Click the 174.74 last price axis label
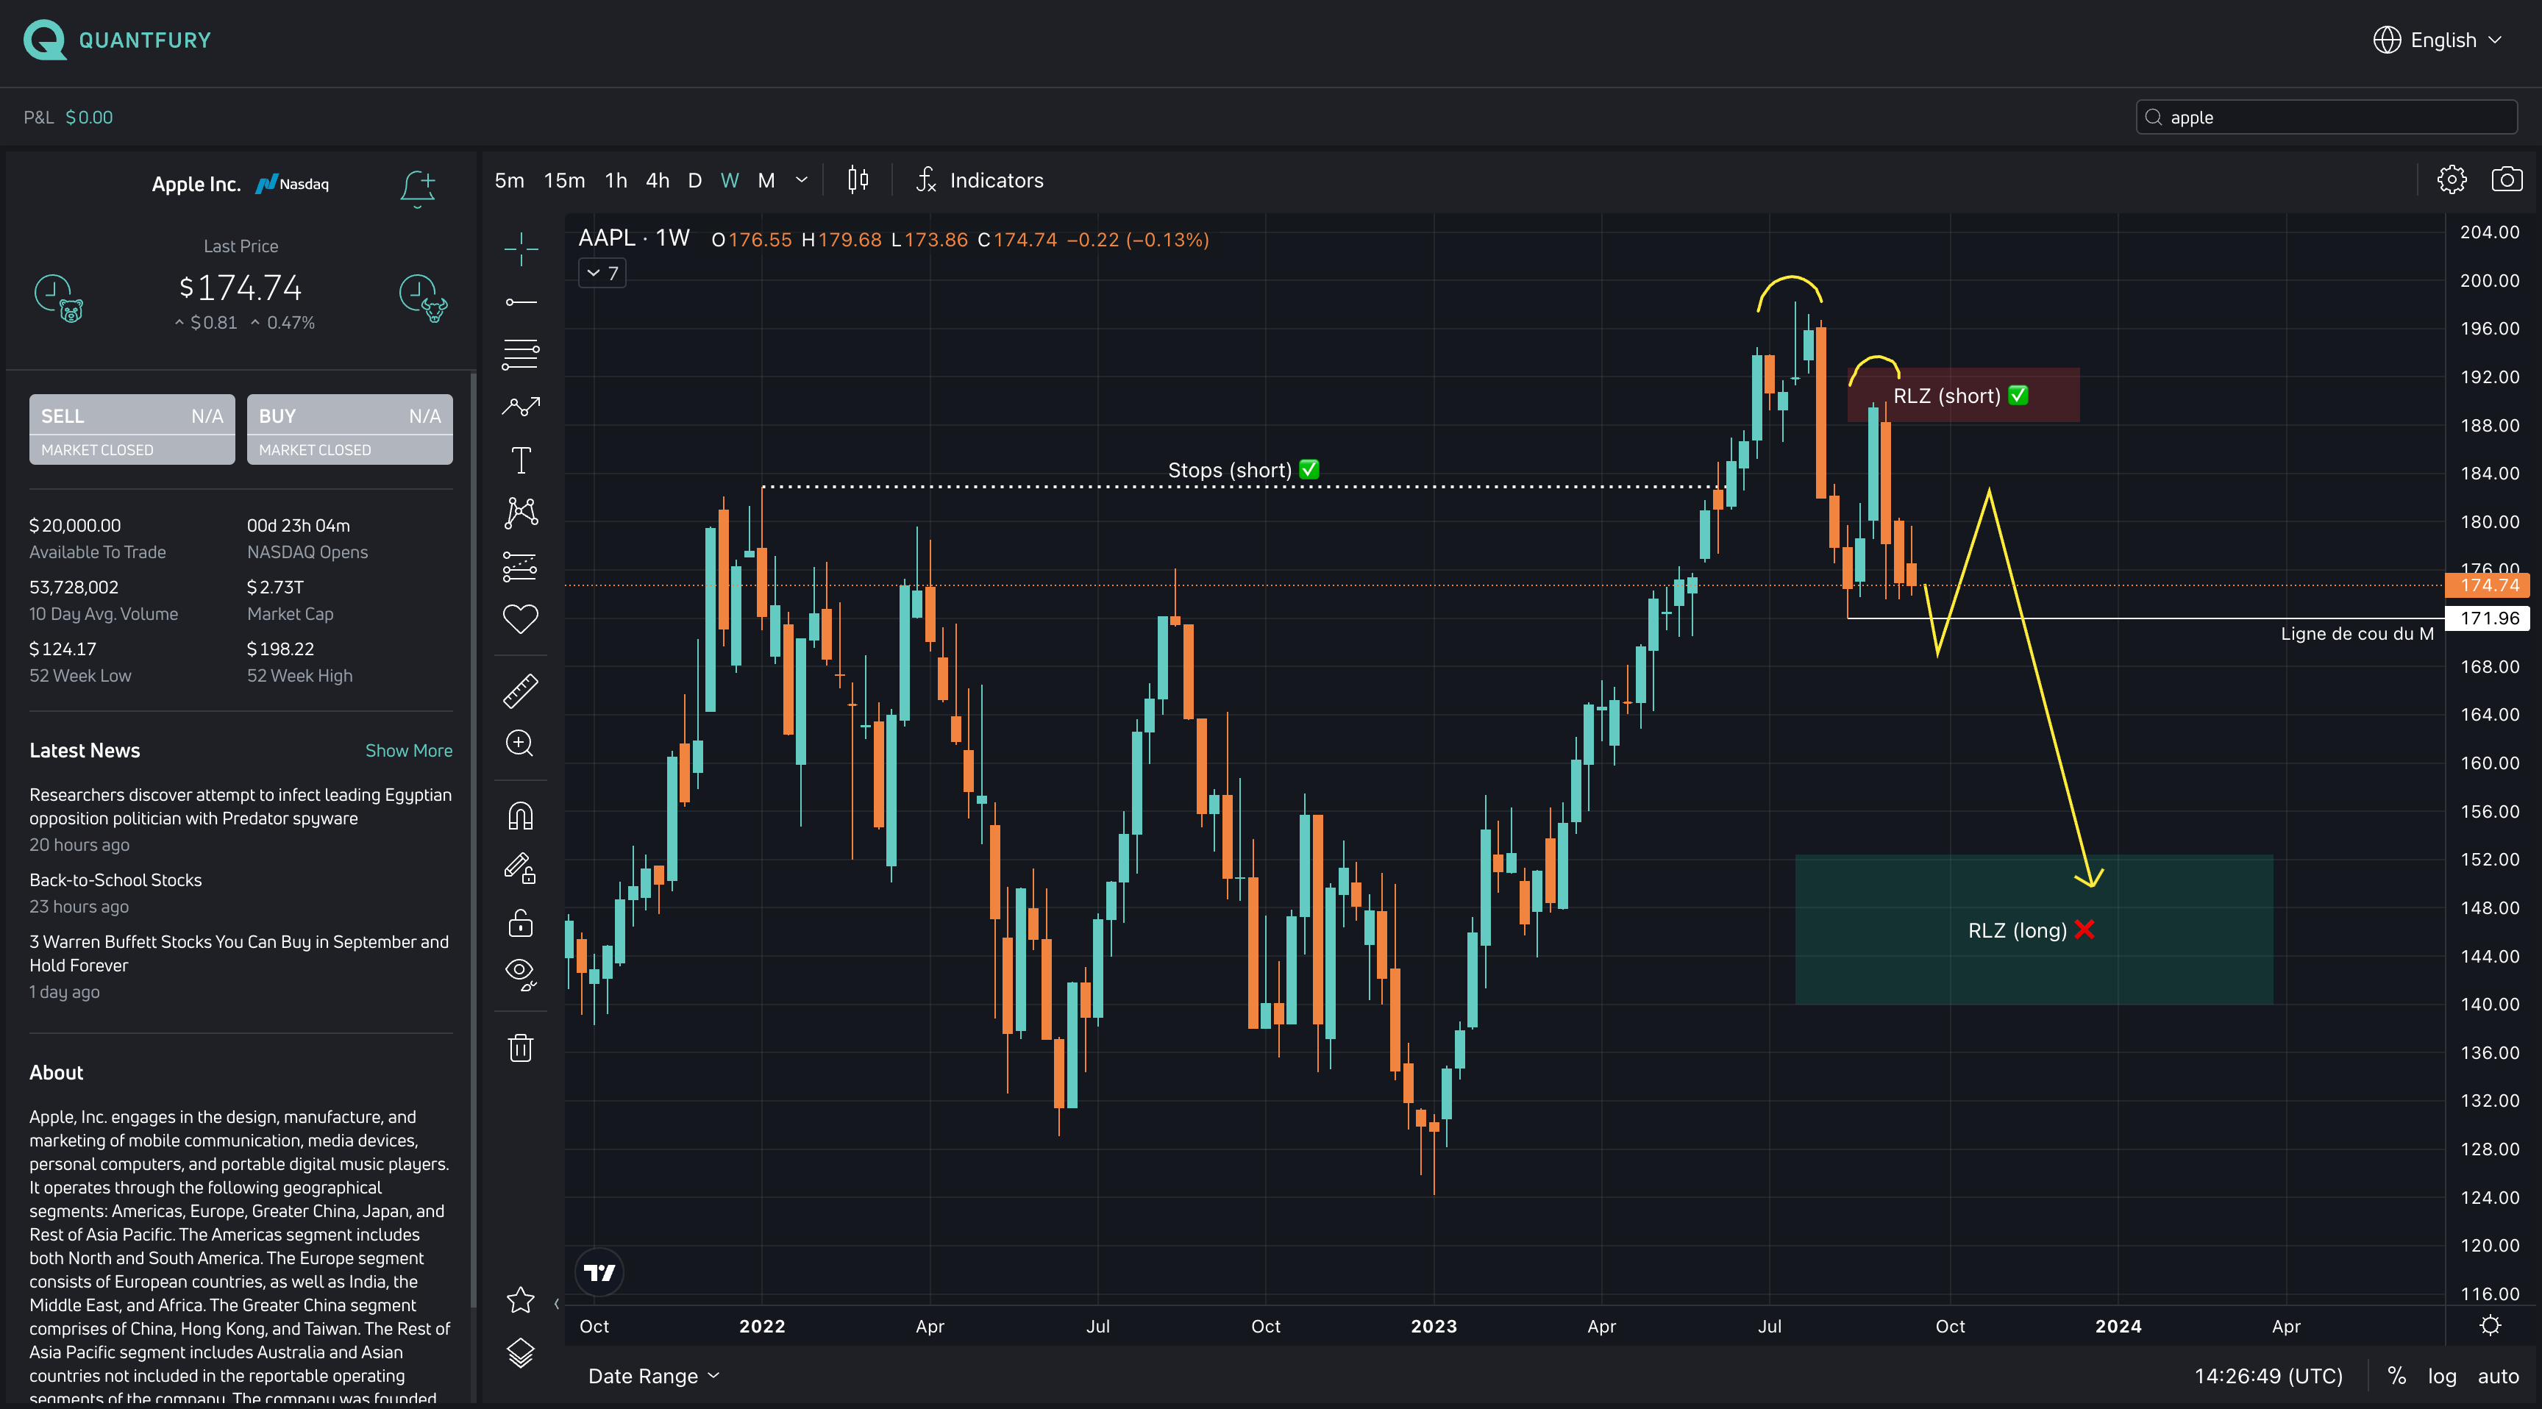 2489,585
